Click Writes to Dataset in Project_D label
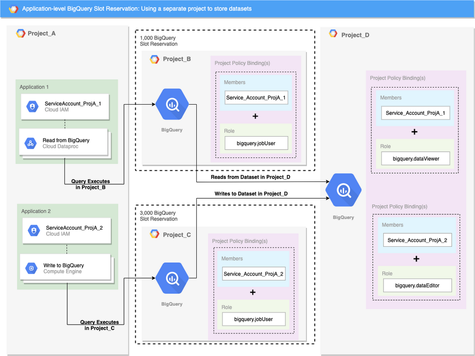 tap(251, 194)
